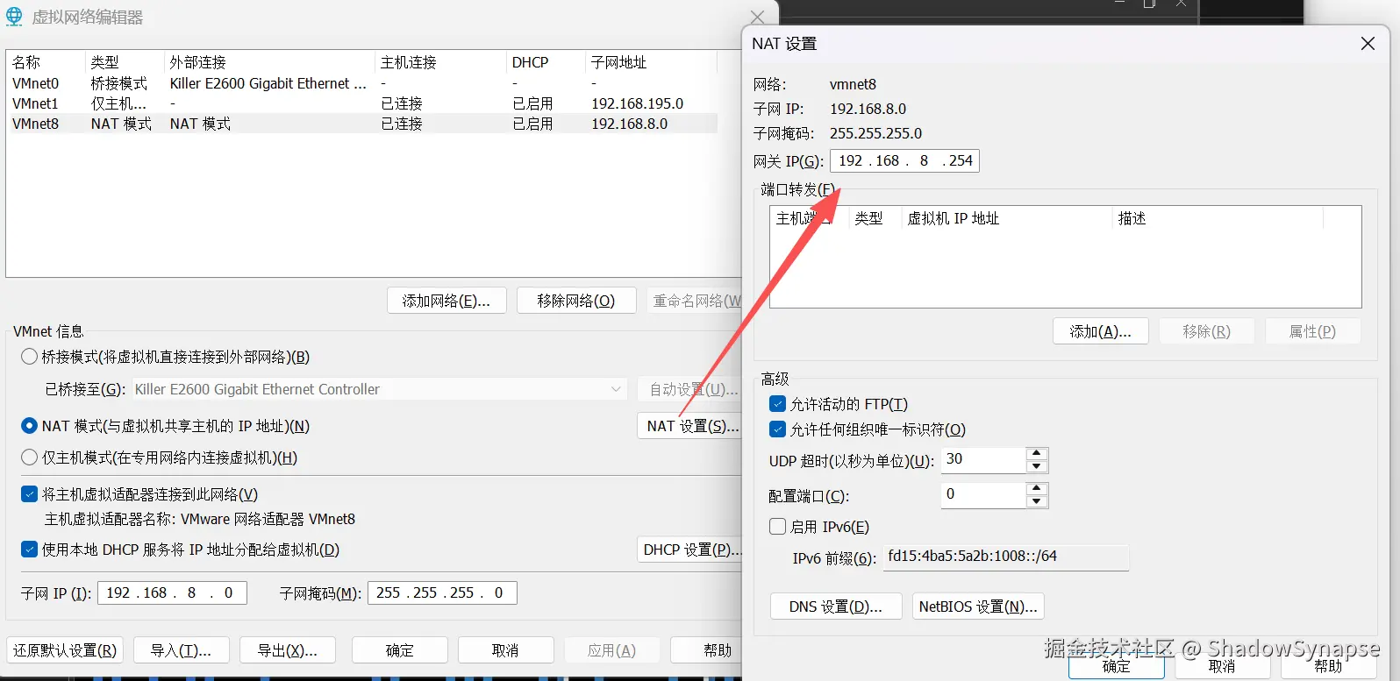Click 取消 in Virtual Network Editor
1400x681 pixels.
point(505,650)
